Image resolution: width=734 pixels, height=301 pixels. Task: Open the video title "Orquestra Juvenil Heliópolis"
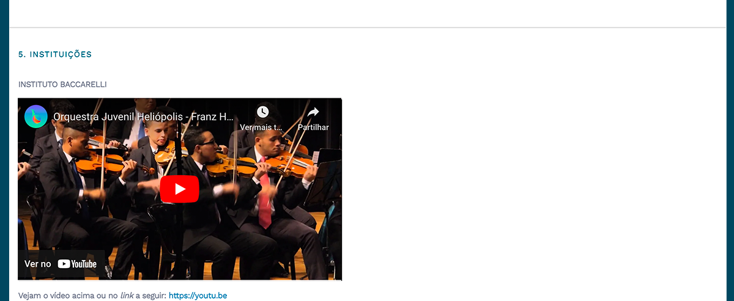coord(144,117)
